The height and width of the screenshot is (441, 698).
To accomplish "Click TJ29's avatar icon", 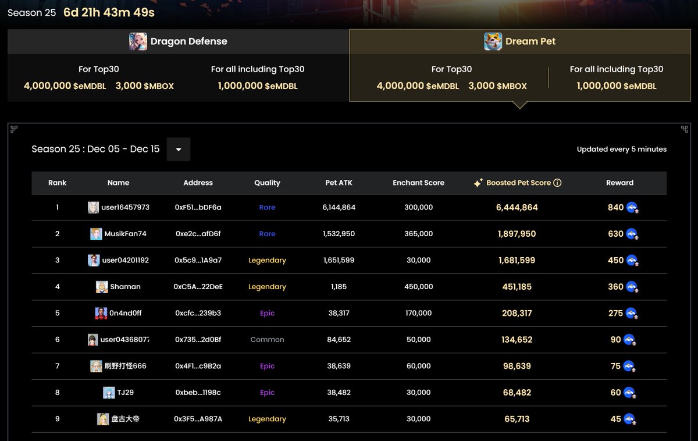I will coord(109,393).
